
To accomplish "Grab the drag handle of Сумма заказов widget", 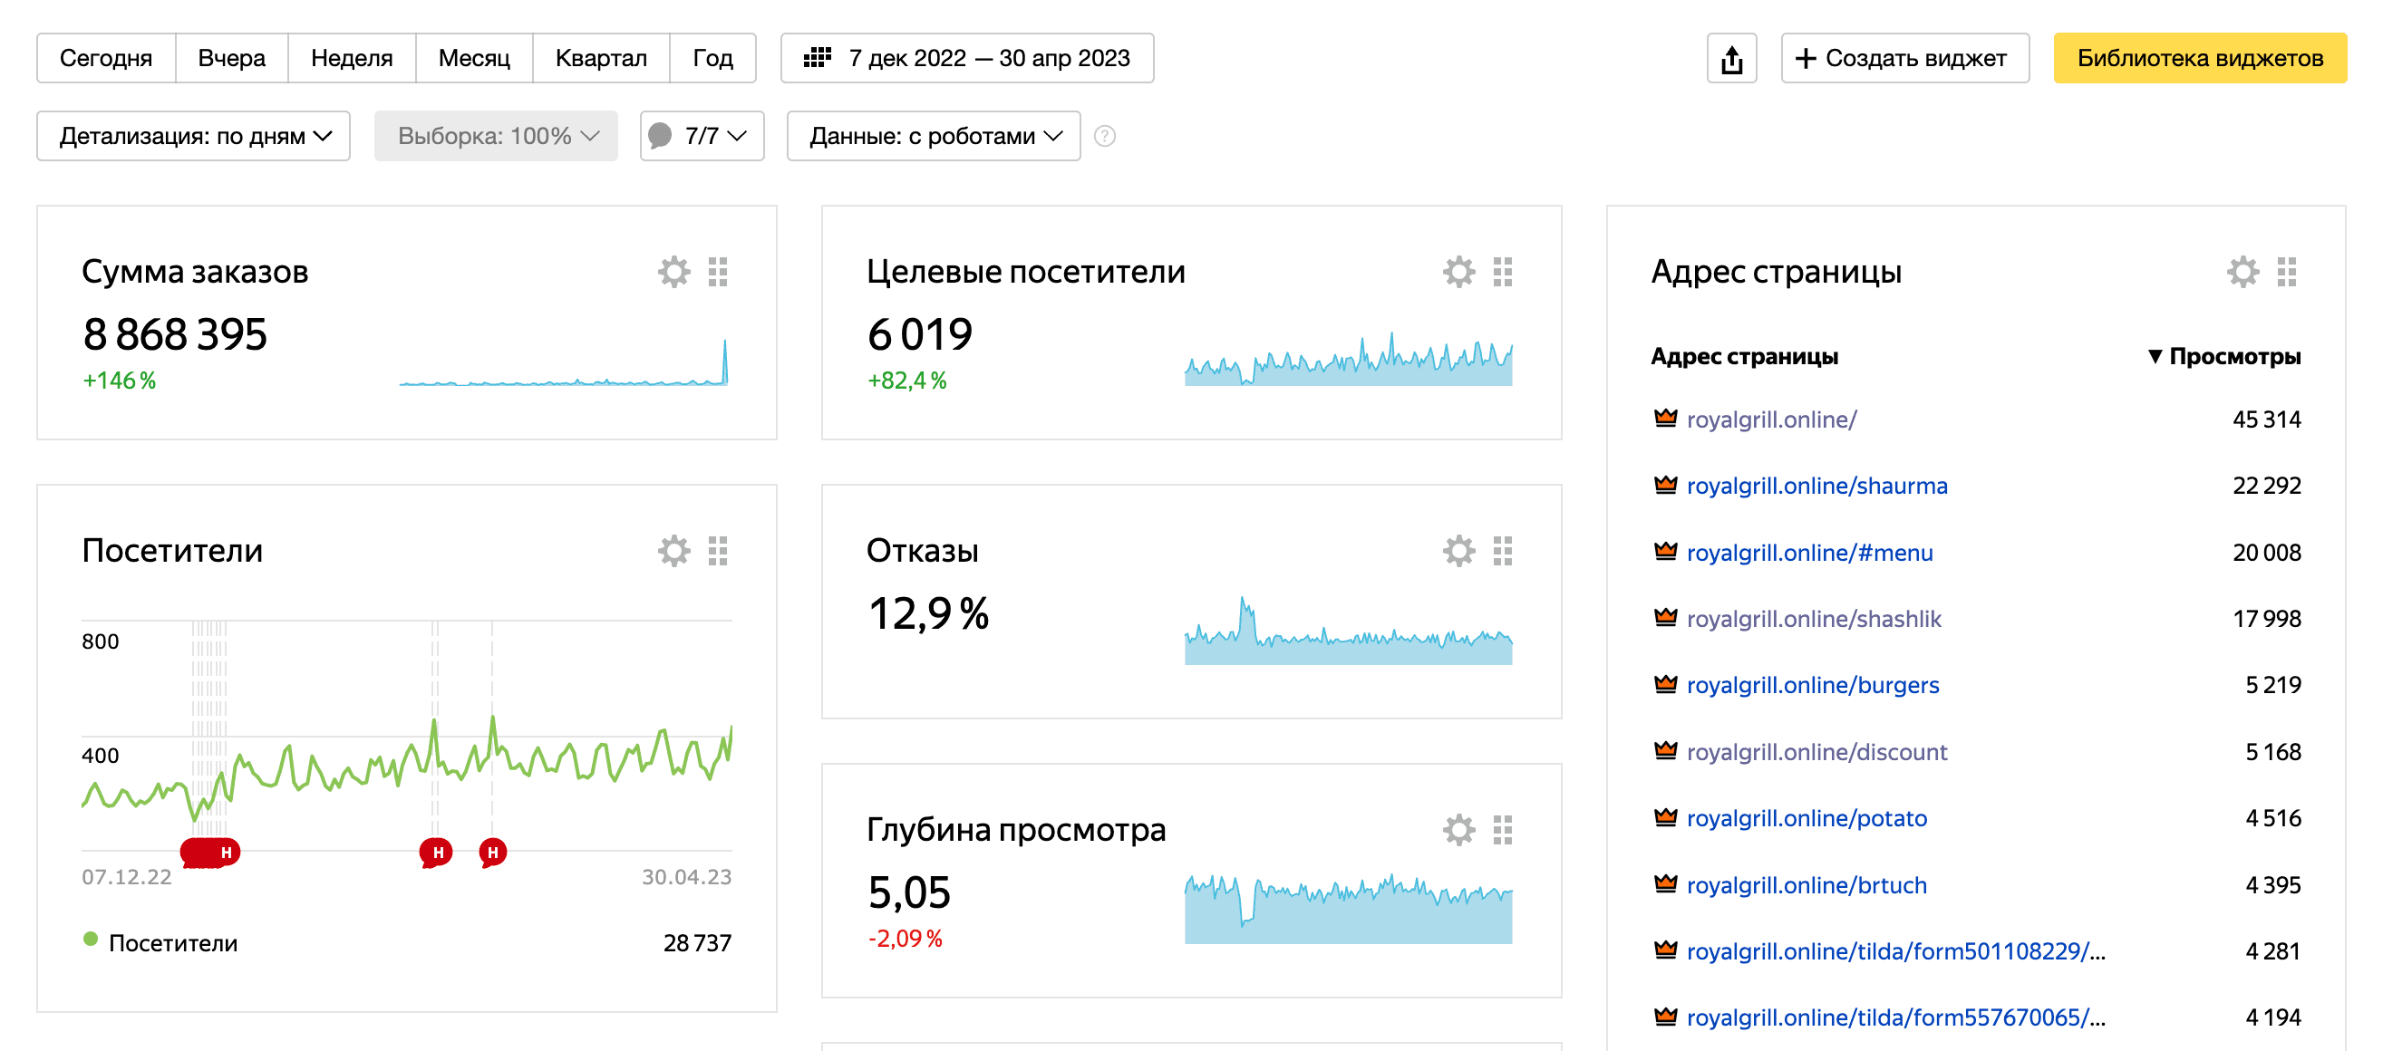I will point(718,272).
